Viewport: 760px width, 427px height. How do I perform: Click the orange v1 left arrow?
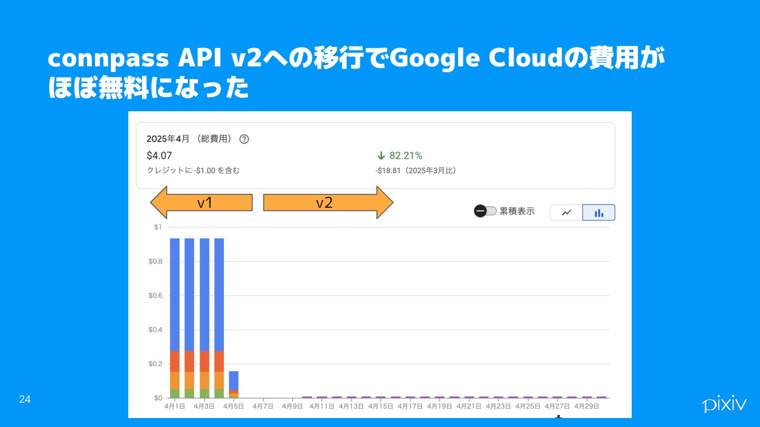coord(201,202)
